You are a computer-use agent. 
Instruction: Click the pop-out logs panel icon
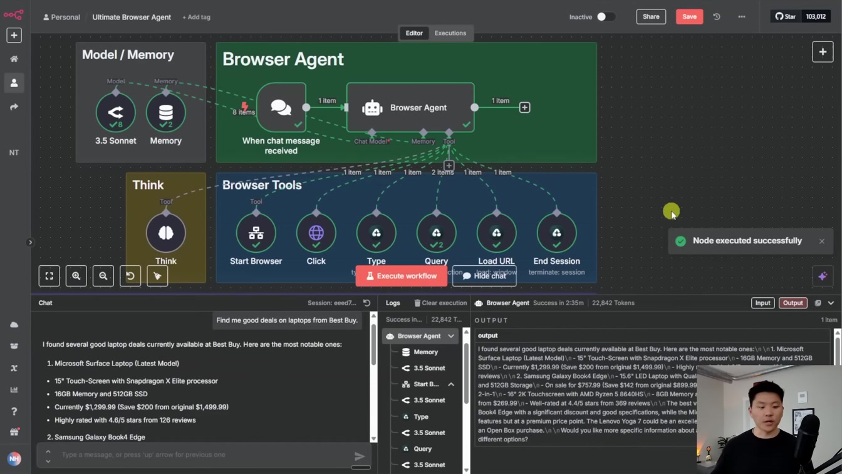(x=818, y=303)
